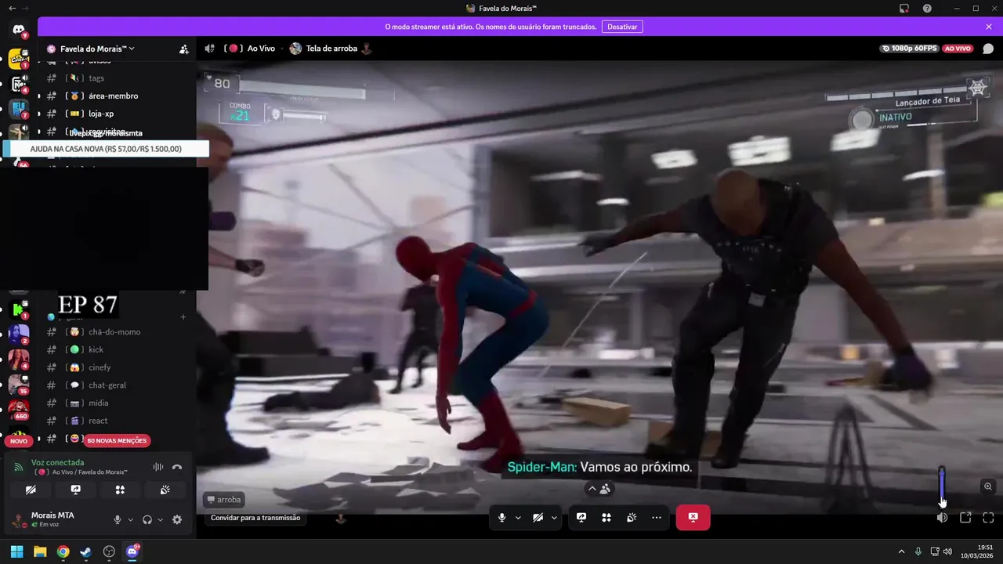The width and height of the screenshot is (1003, 564).
Task: Pop out the stream window
Action: 965,518
